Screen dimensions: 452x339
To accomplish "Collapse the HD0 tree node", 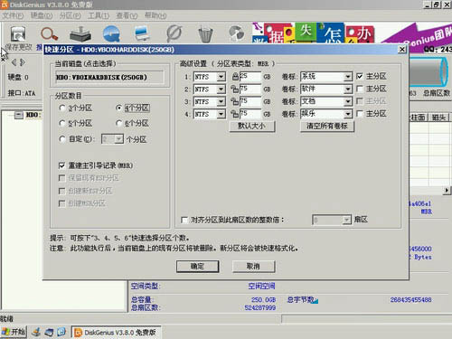I will pyautogui.click(x=19, y=115).
